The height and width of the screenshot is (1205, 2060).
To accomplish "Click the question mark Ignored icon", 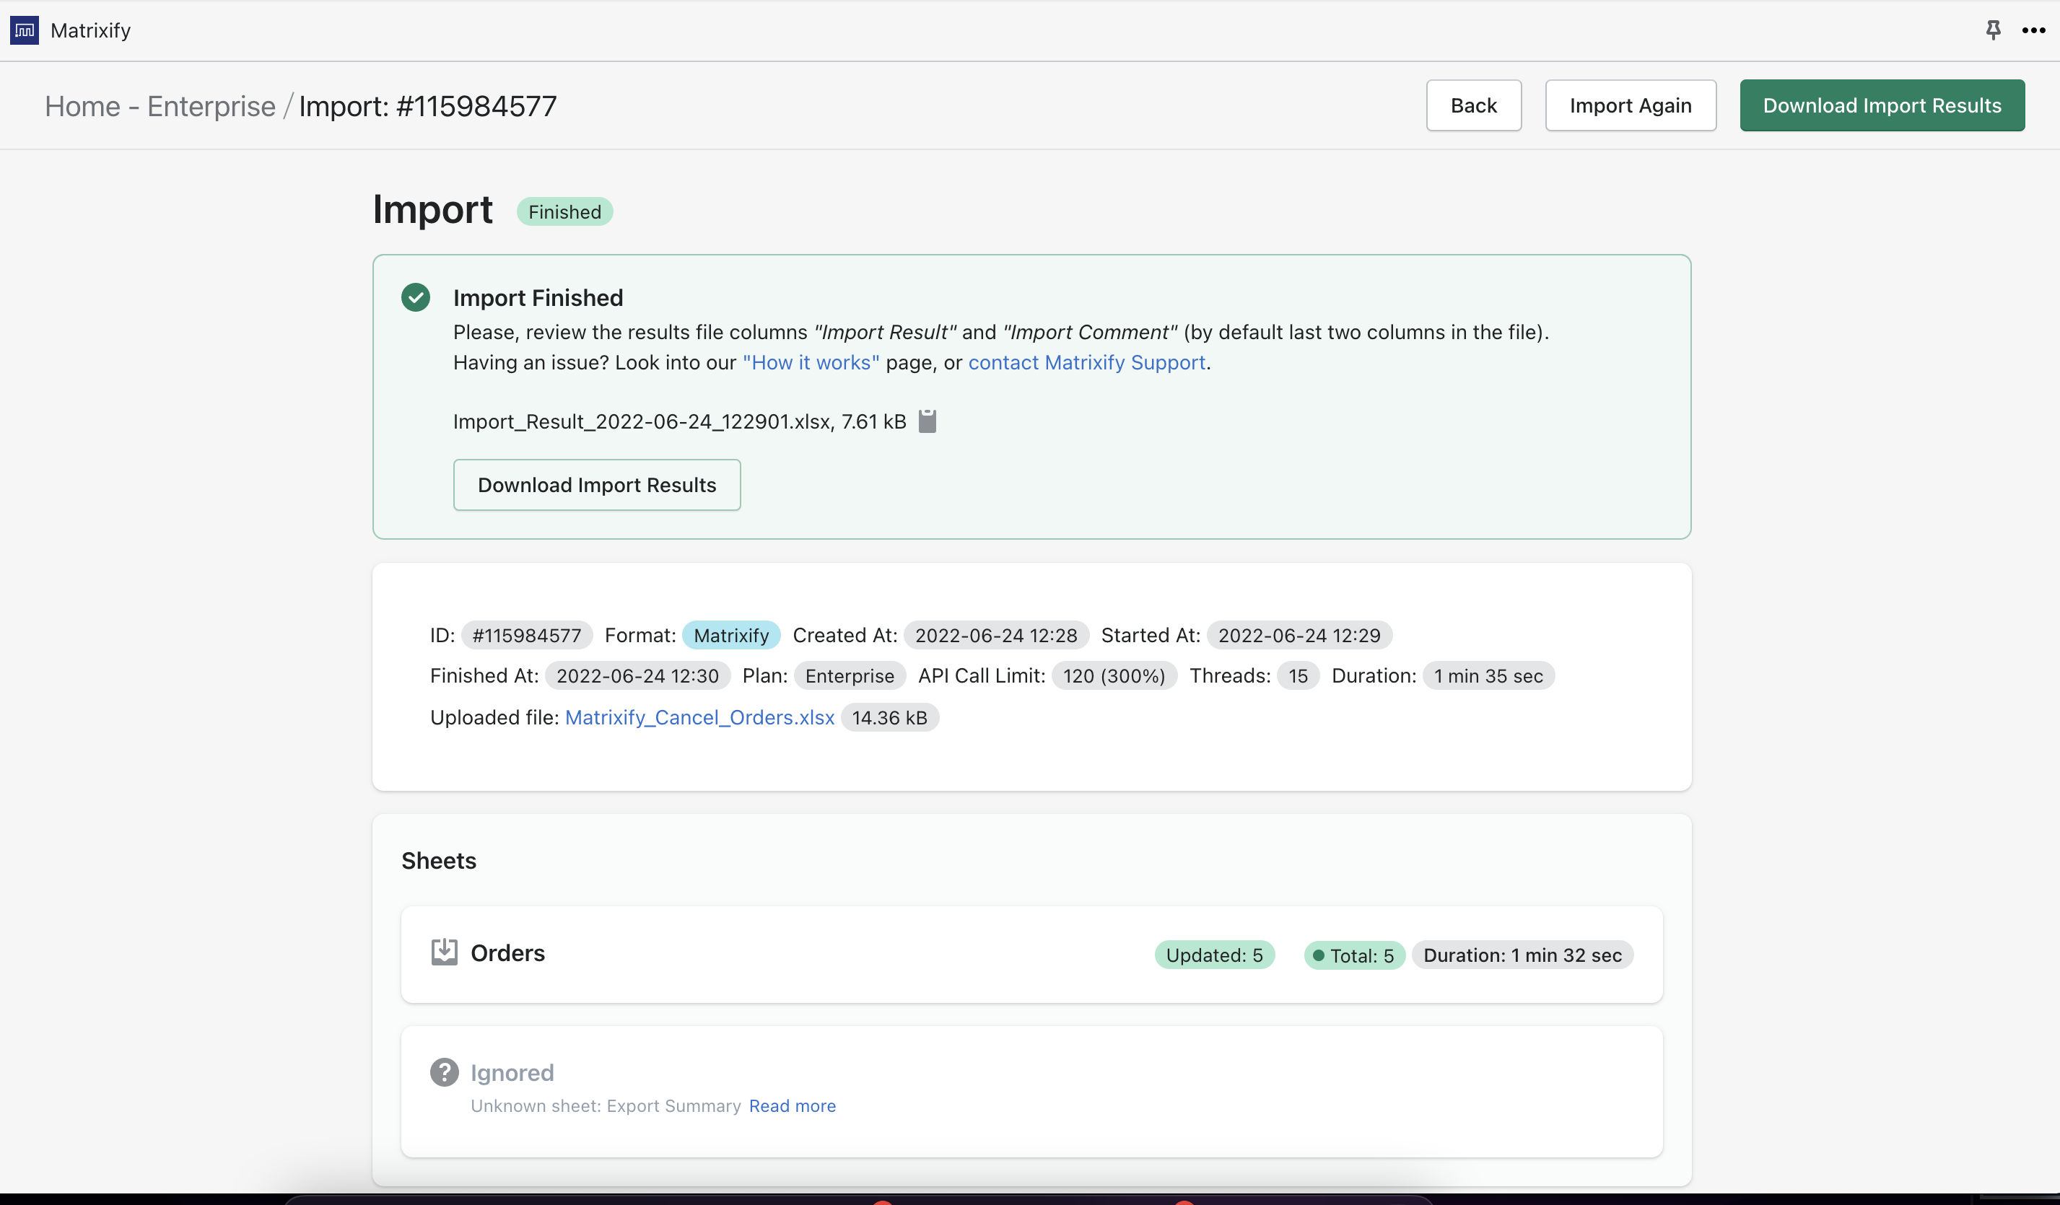I will (x=444, y=1072).
